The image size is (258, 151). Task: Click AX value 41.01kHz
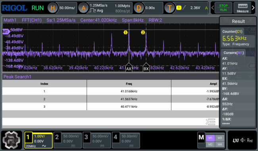[230, 63]
